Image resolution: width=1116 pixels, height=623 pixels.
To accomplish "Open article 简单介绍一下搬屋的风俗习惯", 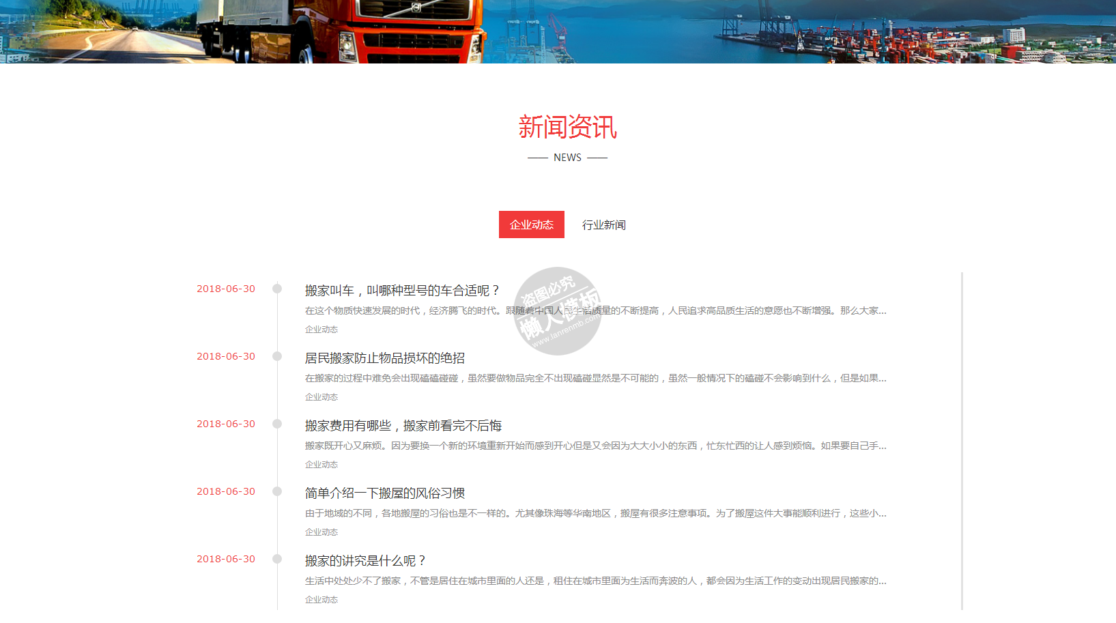I will click(x=384, y=493).
